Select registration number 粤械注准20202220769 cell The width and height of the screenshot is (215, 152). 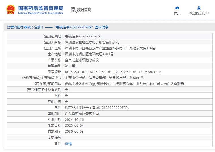[x=138, y=36]
